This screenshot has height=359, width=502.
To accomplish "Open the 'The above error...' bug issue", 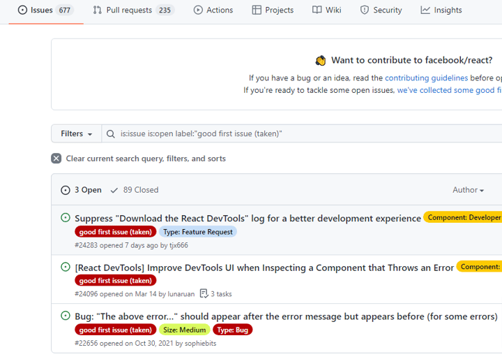I will [x=287, y=316].
